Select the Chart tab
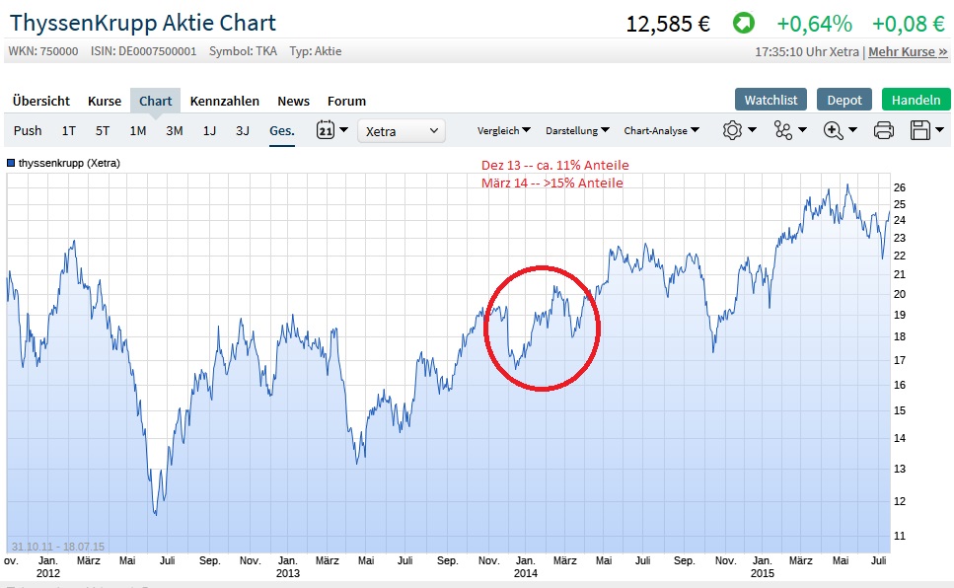This screenshot has width=954, height=588. point(155,101)
